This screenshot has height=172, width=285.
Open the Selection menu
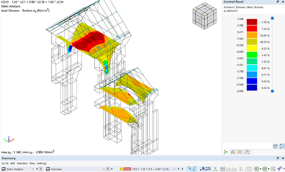click(22, 163)
